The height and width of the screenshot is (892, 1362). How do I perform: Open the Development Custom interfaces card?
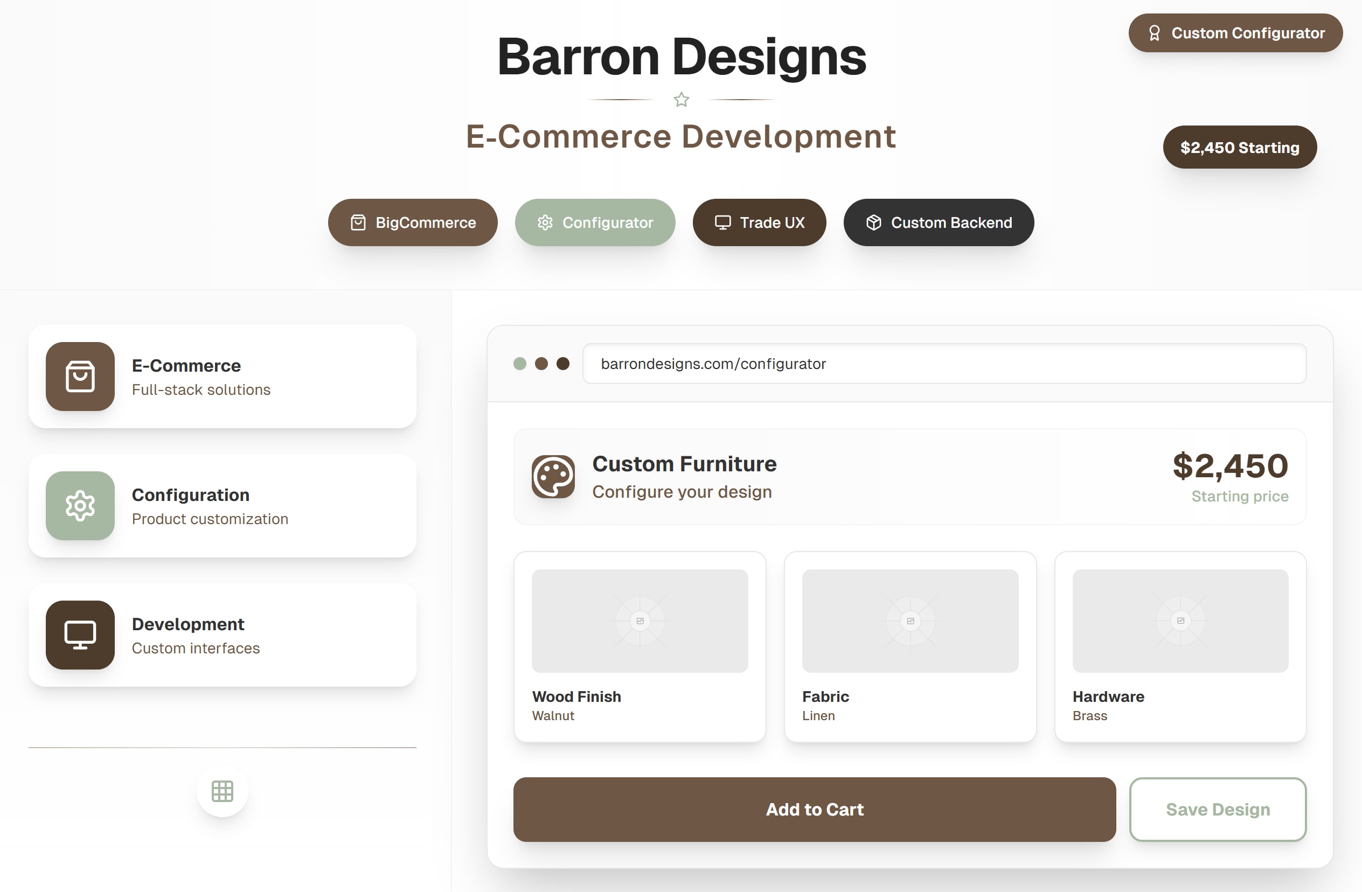coord(223,635)
